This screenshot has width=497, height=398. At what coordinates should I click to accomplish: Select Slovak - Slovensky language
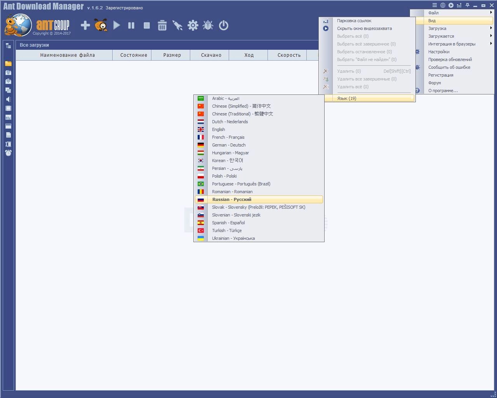pyautogui.click(x=259, y=207)
